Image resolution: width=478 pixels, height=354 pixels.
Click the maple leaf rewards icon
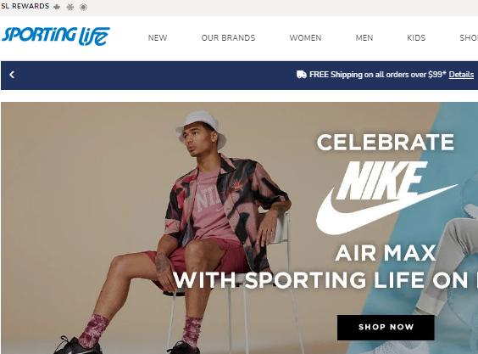point(57,7)
